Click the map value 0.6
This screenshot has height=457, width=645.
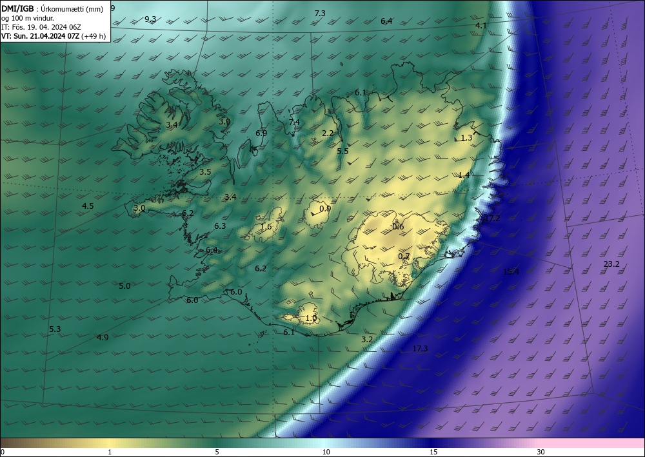(x=398, y=227)
